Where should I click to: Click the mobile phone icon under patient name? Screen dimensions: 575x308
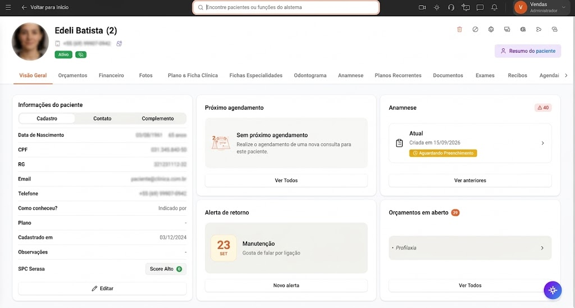point(58,44)
